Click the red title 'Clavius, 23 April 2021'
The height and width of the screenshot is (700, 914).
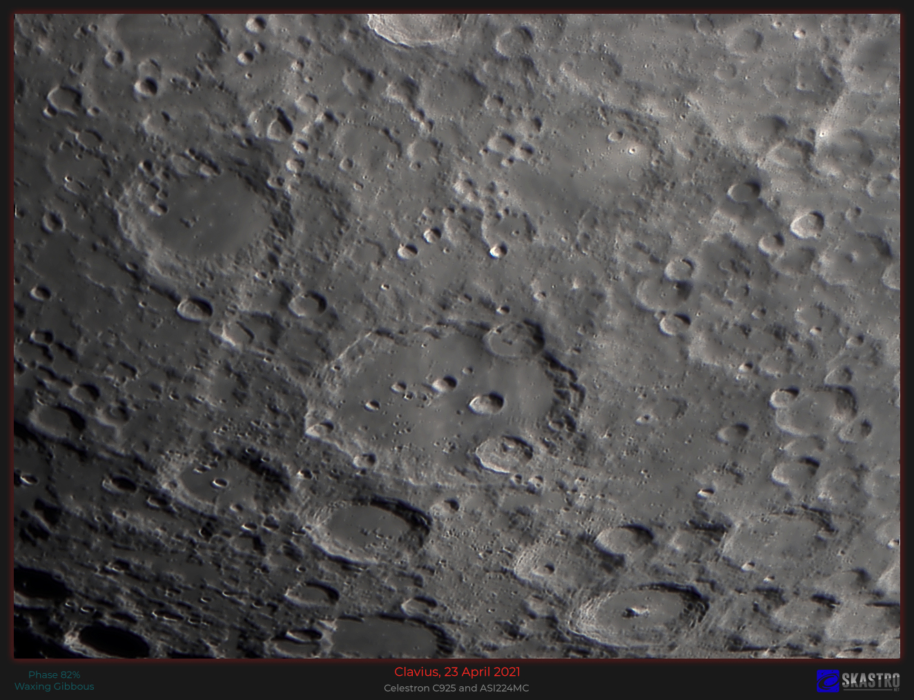click(x=457, y=672)
